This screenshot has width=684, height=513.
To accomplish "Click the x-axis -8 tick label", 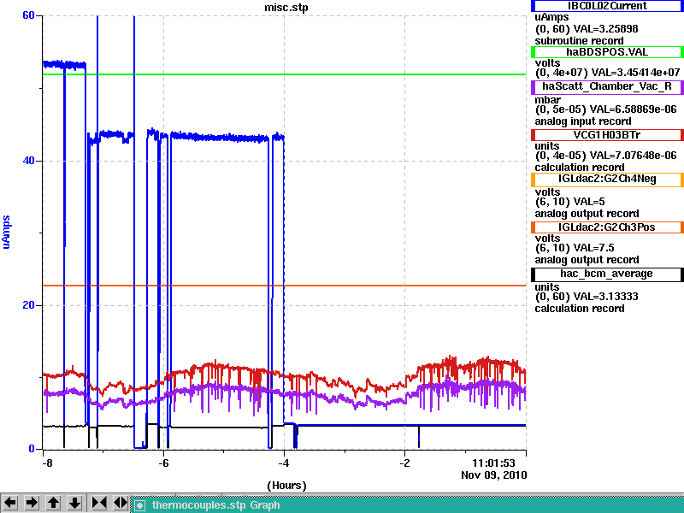I will (47, 463).
